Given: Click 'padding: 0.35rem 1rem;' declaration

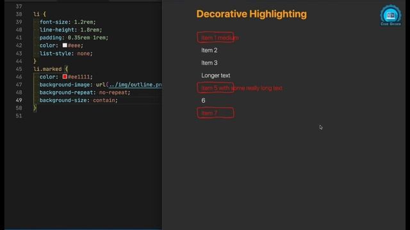Looking at the screenshot, I should (74, 38).
